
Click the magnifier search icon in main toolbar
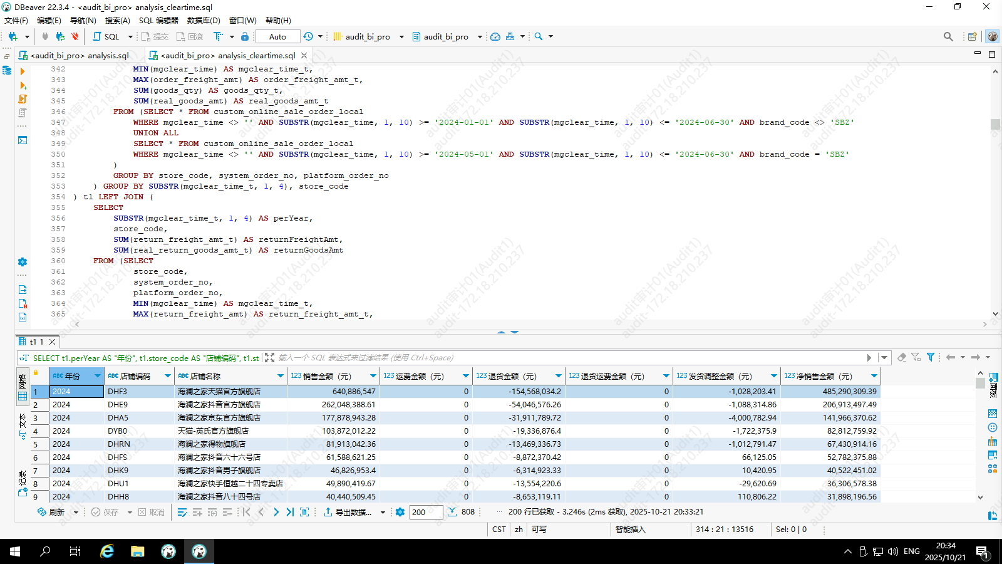click(x=539, y=36)
